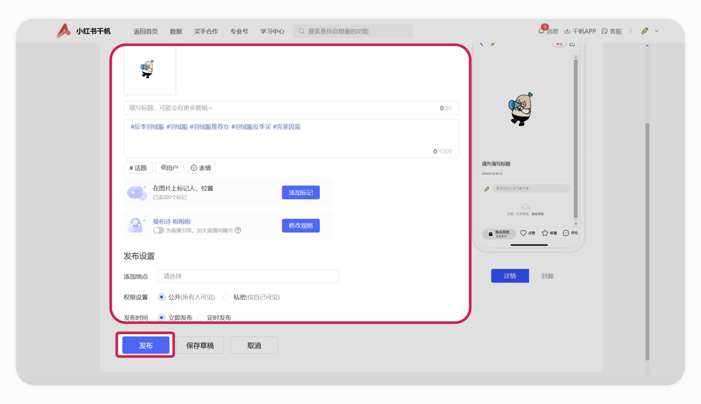Open the 消息 notification bell
Screen dimensions: 701x404
(542, 31)
